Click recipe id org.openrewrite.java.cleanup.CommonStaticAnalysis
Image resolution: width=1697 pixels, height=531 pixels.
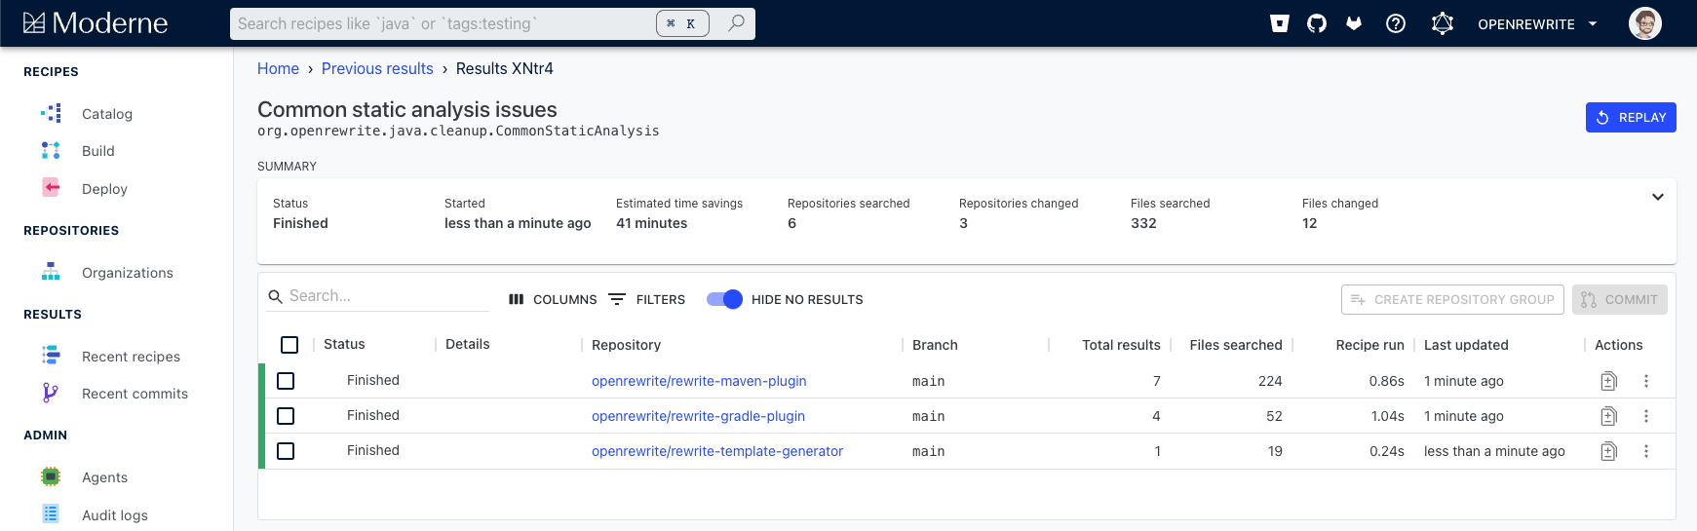click(x=458, y=131)
